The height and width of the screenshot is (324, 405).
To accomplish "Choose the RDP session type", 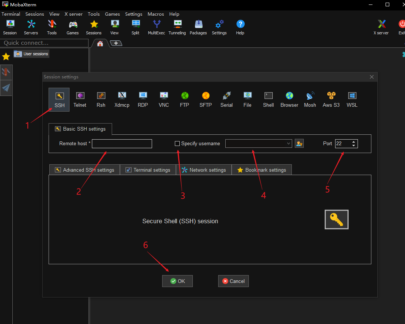I will click(143, 100).
